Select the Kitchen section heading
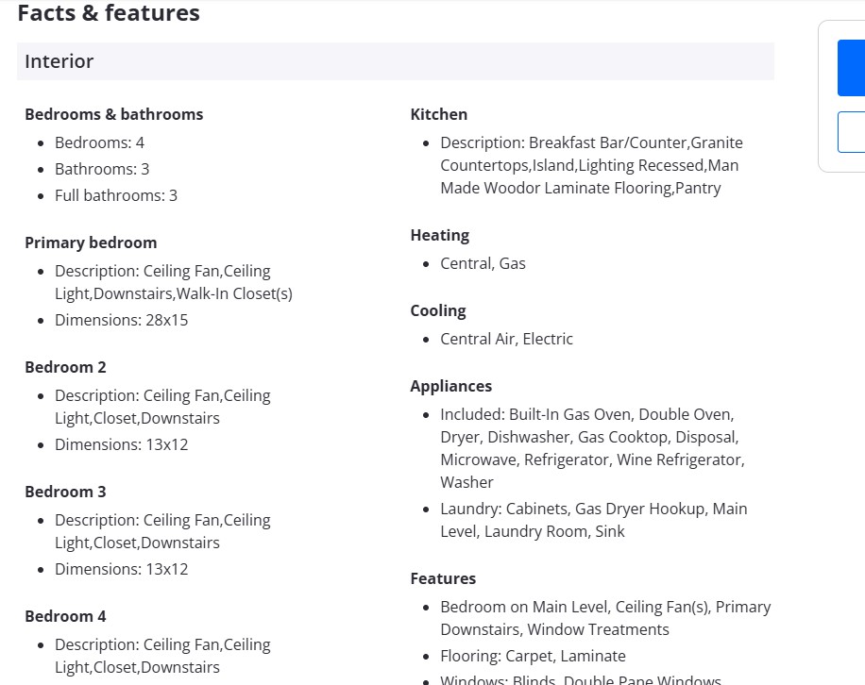 [439, 114]
